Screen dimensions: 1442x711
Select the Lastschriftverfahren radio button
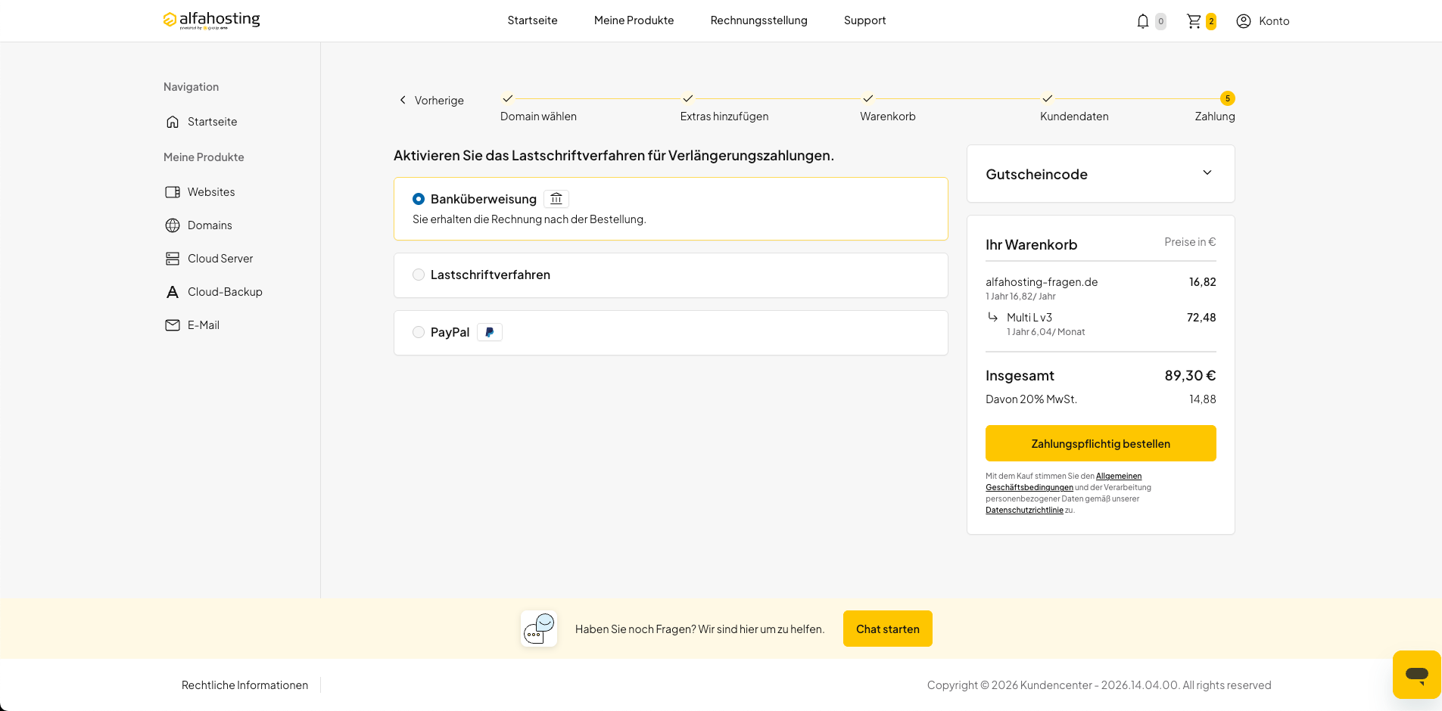click(x=419, y=275)
